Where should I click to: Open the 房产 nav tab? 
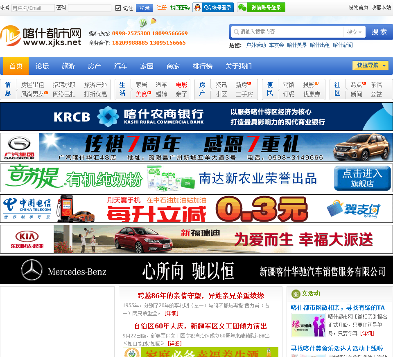click(x=95, y=66)
